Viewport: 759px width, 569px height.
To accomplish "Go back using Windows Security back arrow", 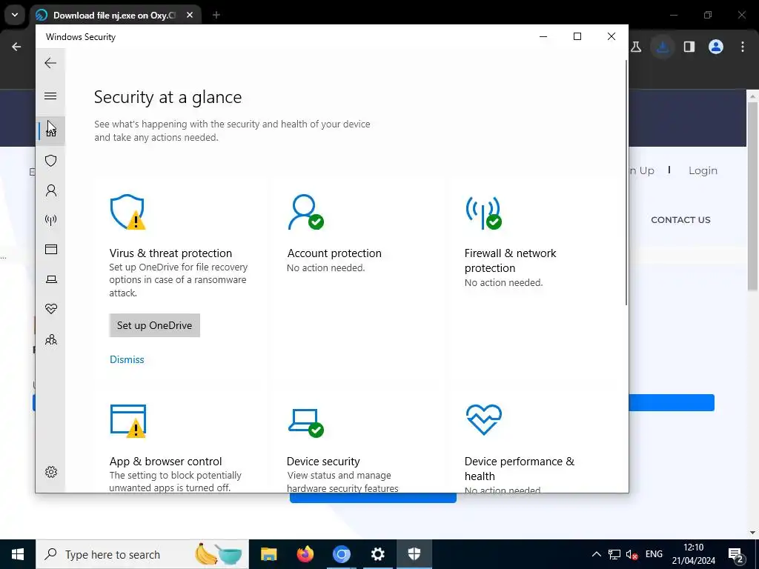I will point(50,63).
